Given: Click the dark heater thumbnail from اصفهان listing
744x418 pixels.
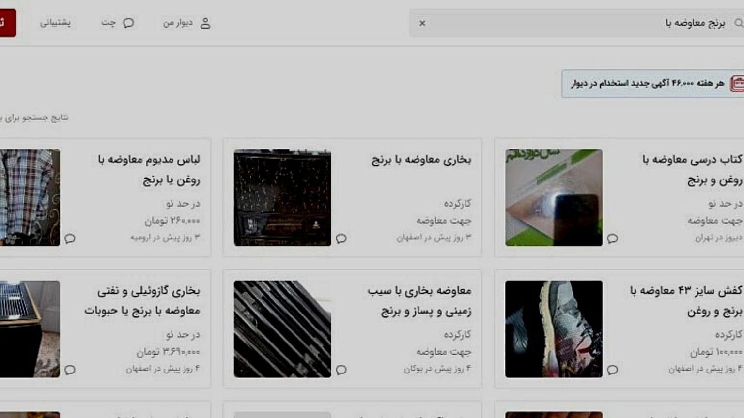Looking at the screenshot, I should point(282,197).
